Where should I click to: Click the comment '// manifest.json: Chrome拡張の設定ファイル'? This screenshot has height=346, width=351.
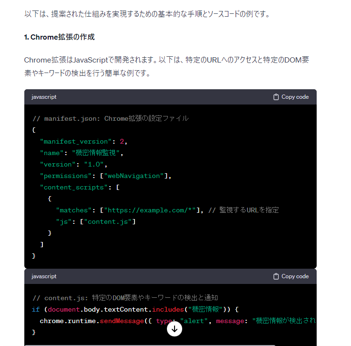111,118
